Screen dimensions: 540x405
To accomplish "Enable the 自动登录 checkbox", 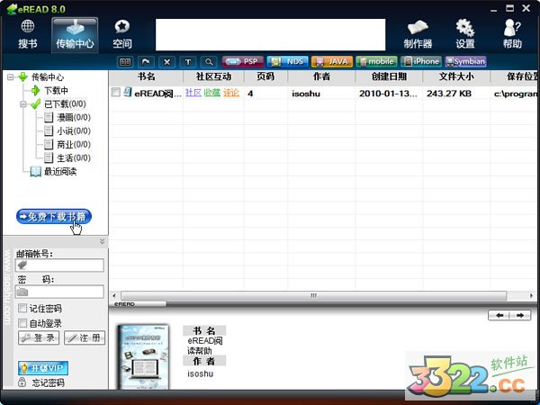I will tap(22, 323).
